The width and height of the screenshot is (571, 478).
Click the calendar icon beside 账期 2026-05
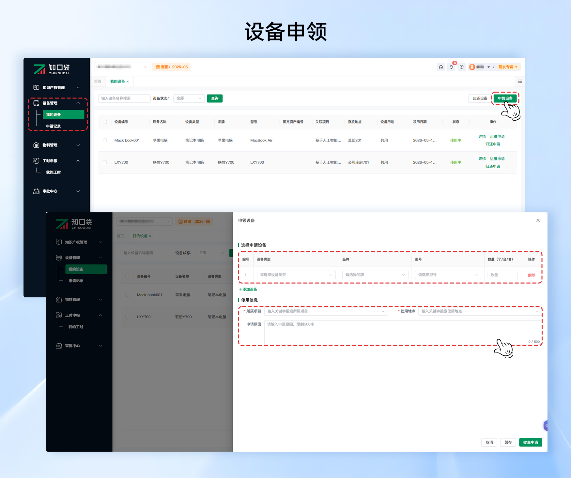click(x=158, y=67)
